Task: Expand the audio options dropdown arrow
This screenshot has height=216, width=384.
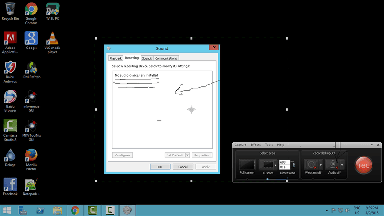Action: point(342,165)
